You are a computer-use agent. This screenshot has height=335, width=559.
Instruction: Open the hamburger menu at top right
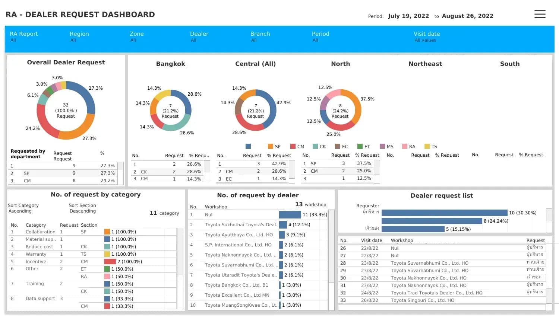point(540,14)
